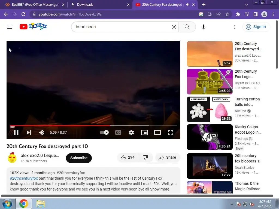Open the Leonardo Lopez 3:45:03 video thumbnail
This screenshot has width=279, height=209.
(210, 82)
